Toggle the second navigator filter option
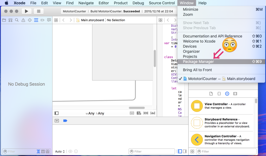 click(x=43, y=151)
